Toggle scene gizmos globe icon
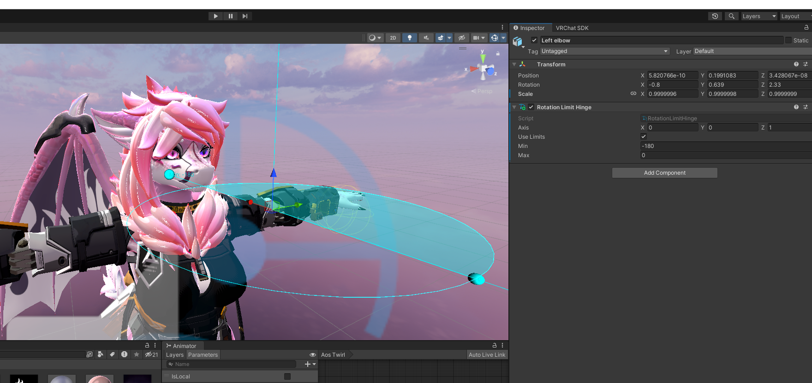Viewport: 812px width, 383px height. point(495,38)
